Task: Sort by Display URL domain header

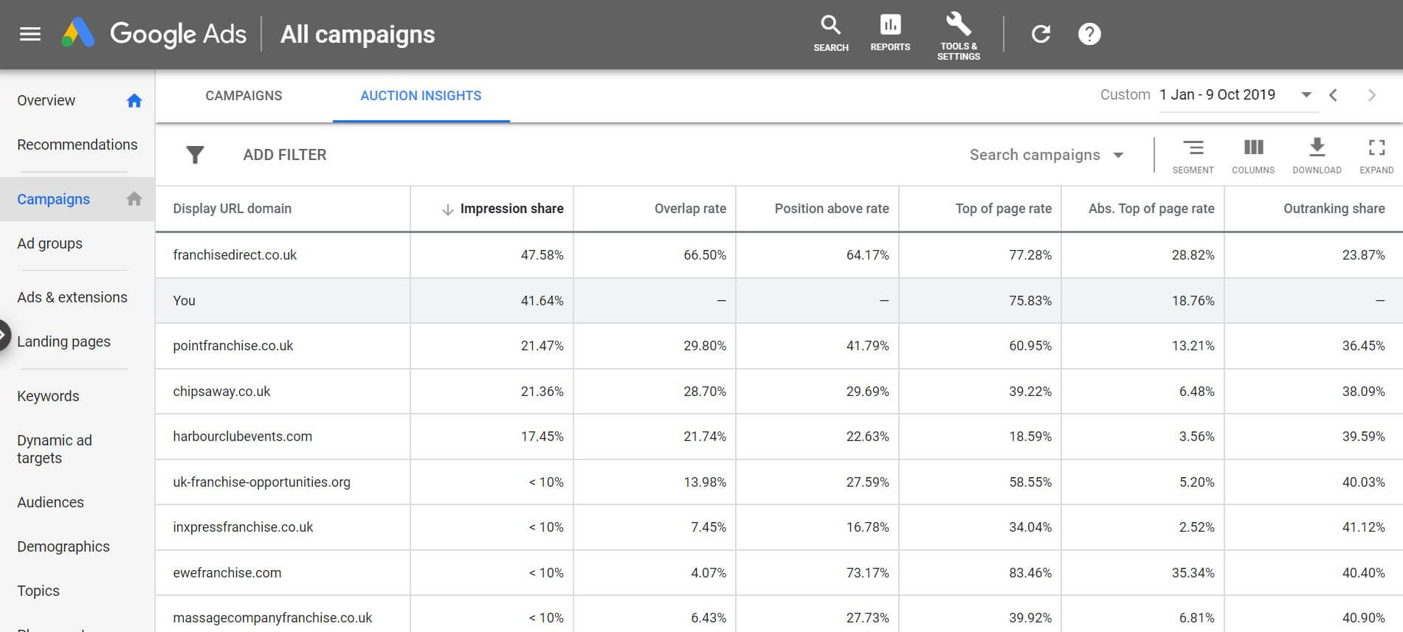Action: tap(232, 209)
